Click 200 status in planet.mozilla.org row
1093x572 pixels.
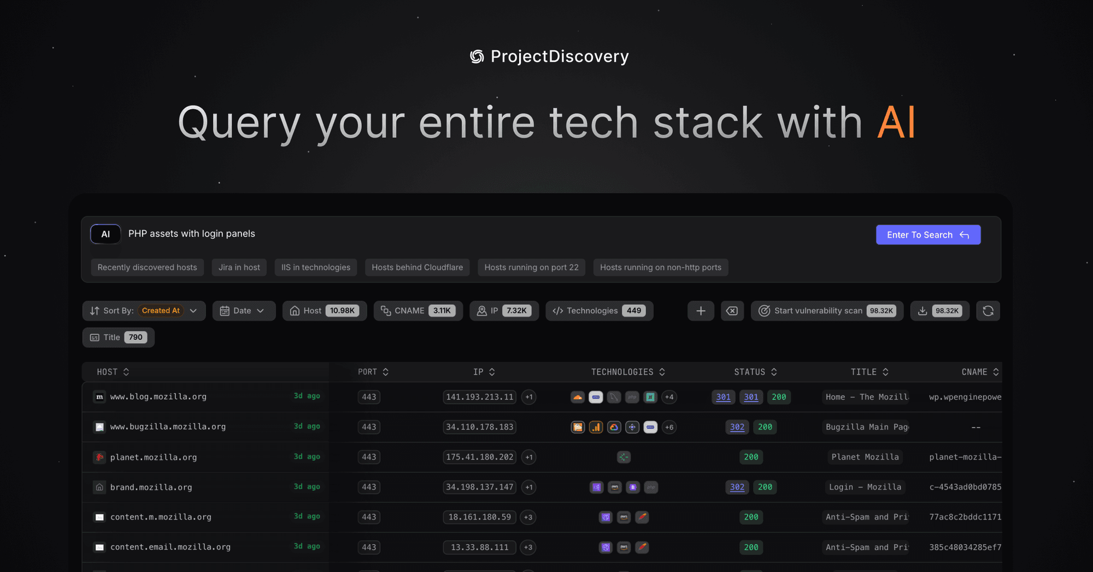pos(751,457)
